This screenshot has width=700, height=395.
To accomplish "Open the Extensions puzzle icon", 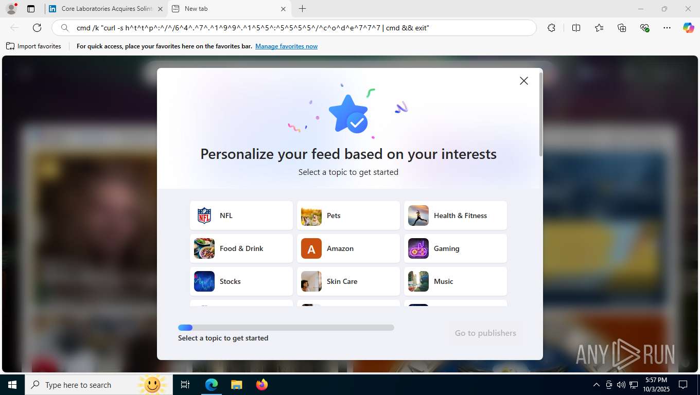I will click(551, 28).
